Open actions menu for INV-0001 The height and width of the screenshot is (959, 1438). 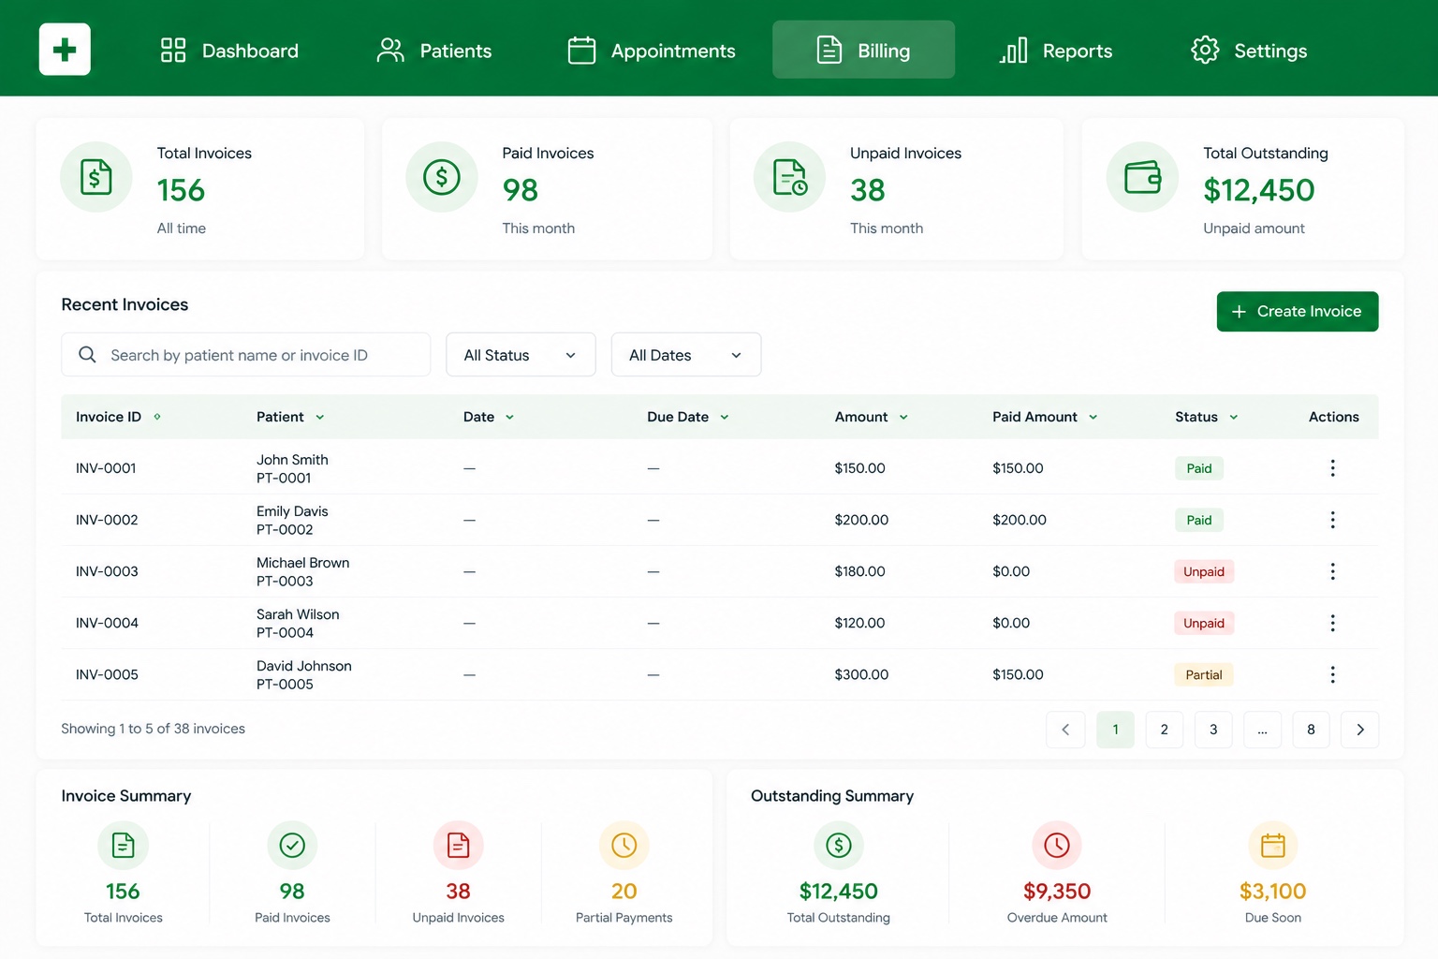click(x=1332, y=468)
